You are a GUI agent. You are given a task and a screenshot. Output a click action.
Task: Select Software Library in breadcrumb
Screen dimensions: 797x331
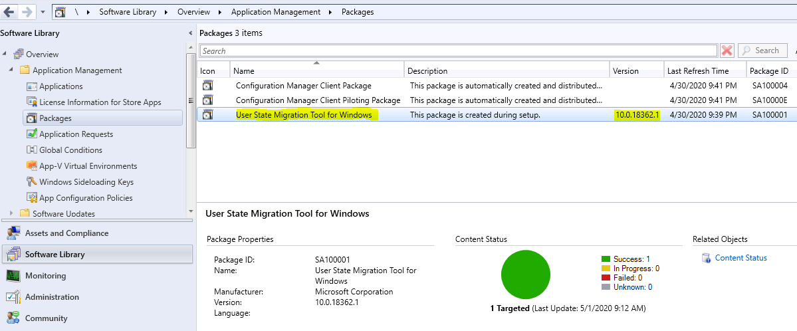pos(128,12)
